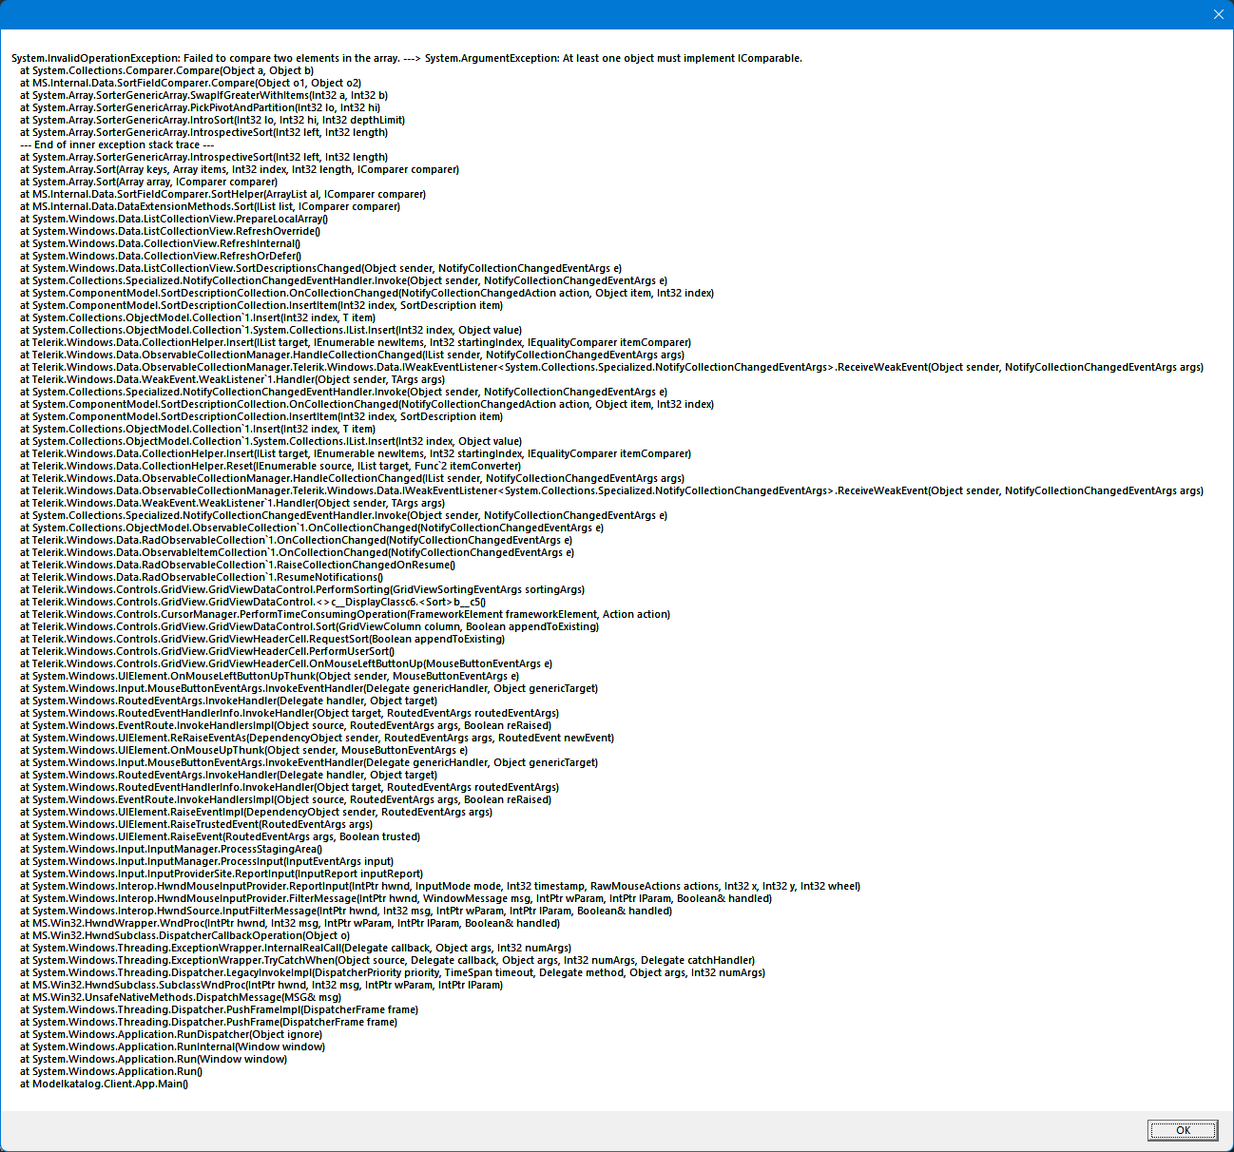The width and height of the screenshot is (1234, 1152).
Task: Click the Dispatcher.PushFrameImpl line
Action: (x=220, y=1009)
